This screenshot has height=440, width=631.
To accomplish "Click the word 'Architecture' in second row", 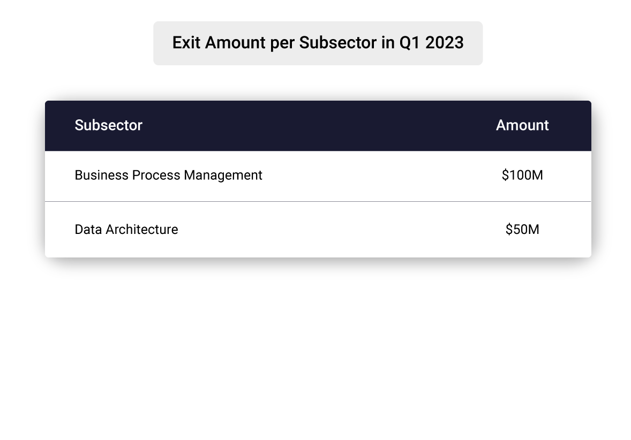I will tap(141, 230).
